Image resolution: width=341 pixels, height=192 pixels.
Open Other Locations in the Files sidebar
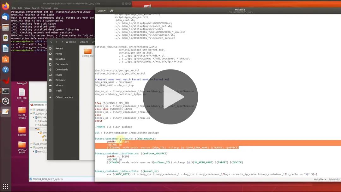64,97
